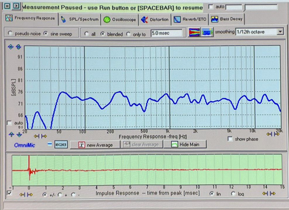The height and width of the screenshot is (210, 289).
Task: Click the green spectrum icon next to smoothing
Action: point(207,32)
